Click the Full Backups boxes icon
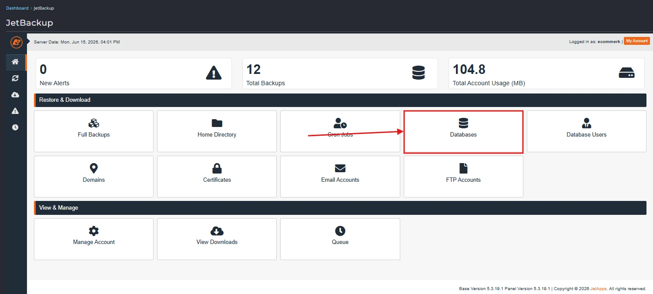 [94, 123]
